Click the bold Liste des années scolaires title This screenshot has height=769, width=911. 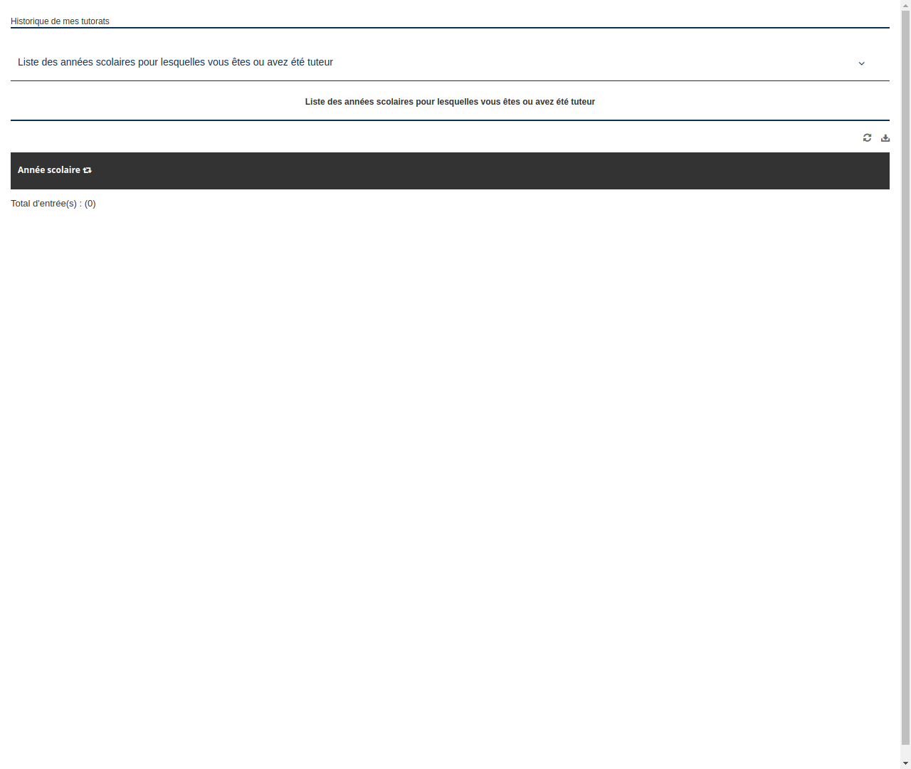(450, 101)
